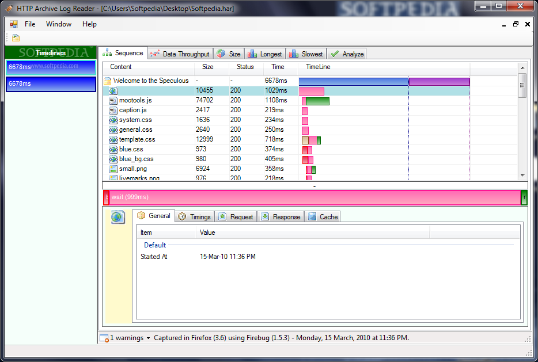Select the second 6678ms timeline entry

click(x=51, y=84)
